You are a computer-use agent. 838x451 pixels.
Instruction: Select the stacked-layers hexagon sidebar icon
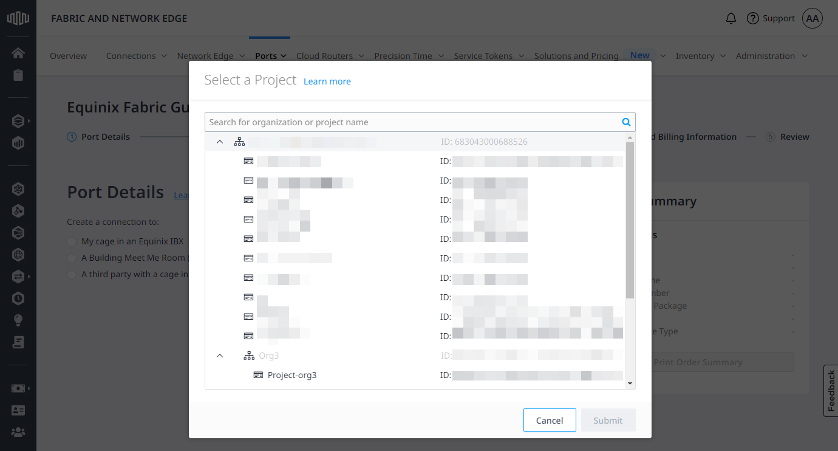(x=18, y=121)
